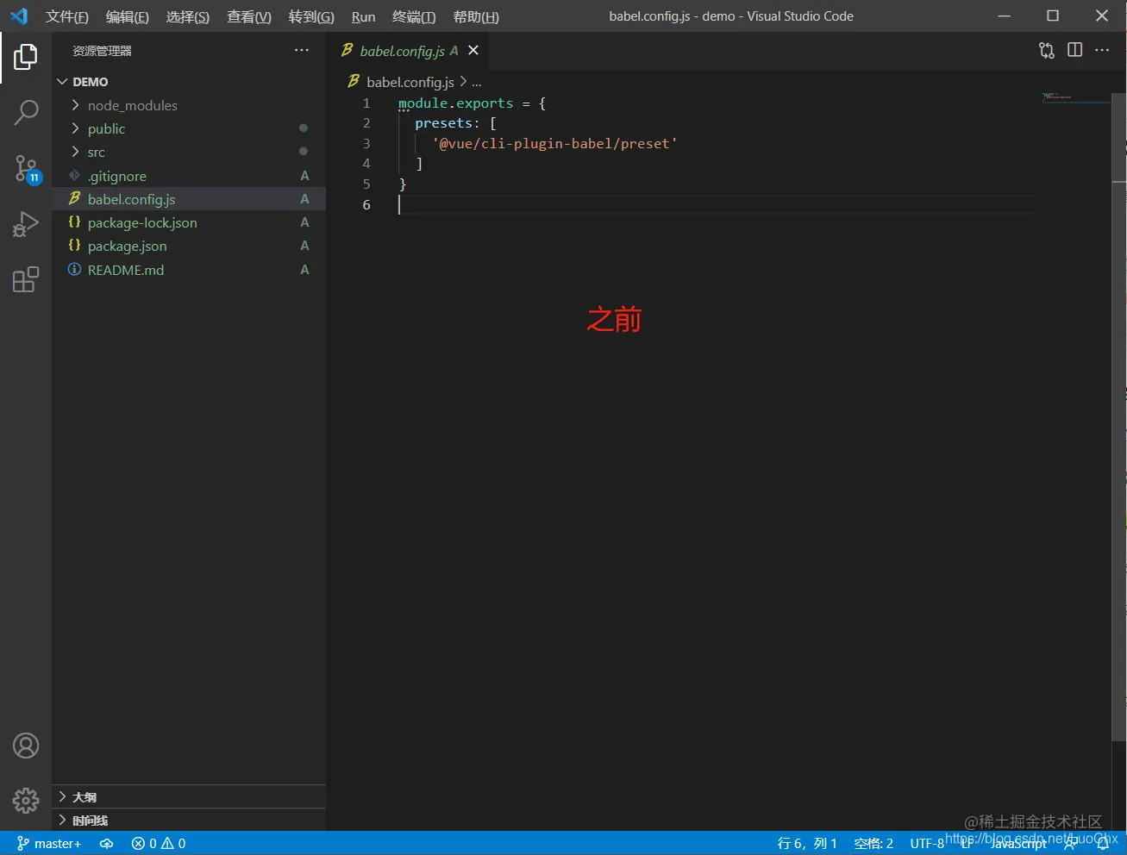1127x855 pixels.
Task: Open the 帮助(H) menu
Action: [476, 16]
